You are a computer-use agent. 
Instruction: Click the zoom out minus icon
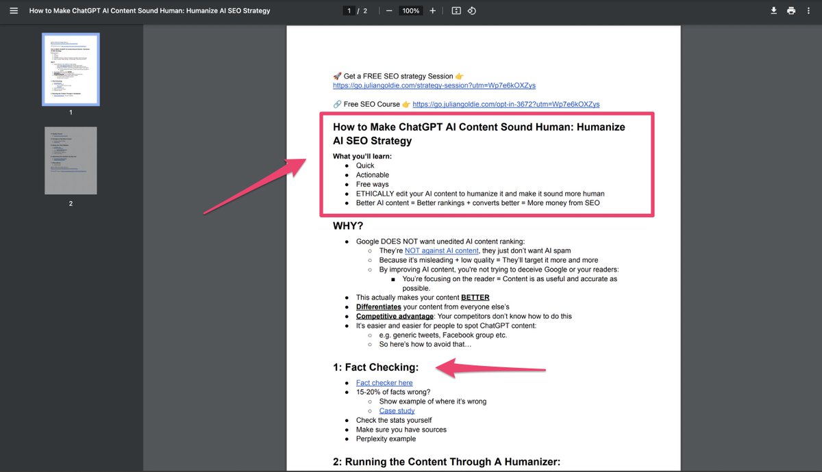click(389, 11)
